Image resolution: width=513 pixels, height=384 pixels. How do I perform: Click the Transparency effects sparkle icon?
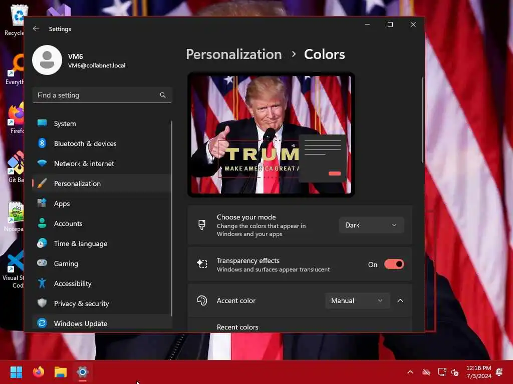(x=202, y=264)
